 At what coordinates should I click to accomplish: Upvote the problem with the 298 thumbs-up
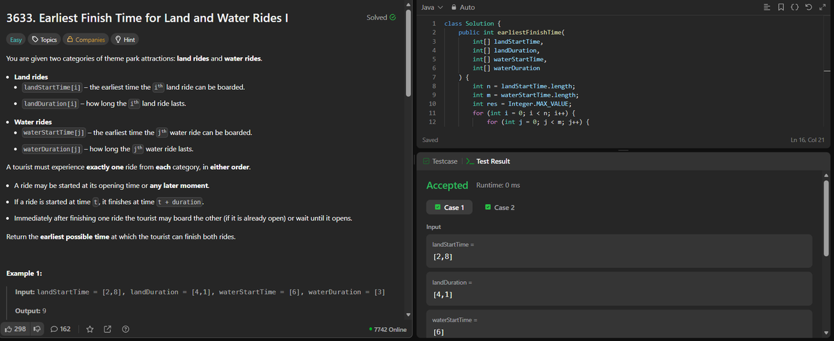(15, 328)
